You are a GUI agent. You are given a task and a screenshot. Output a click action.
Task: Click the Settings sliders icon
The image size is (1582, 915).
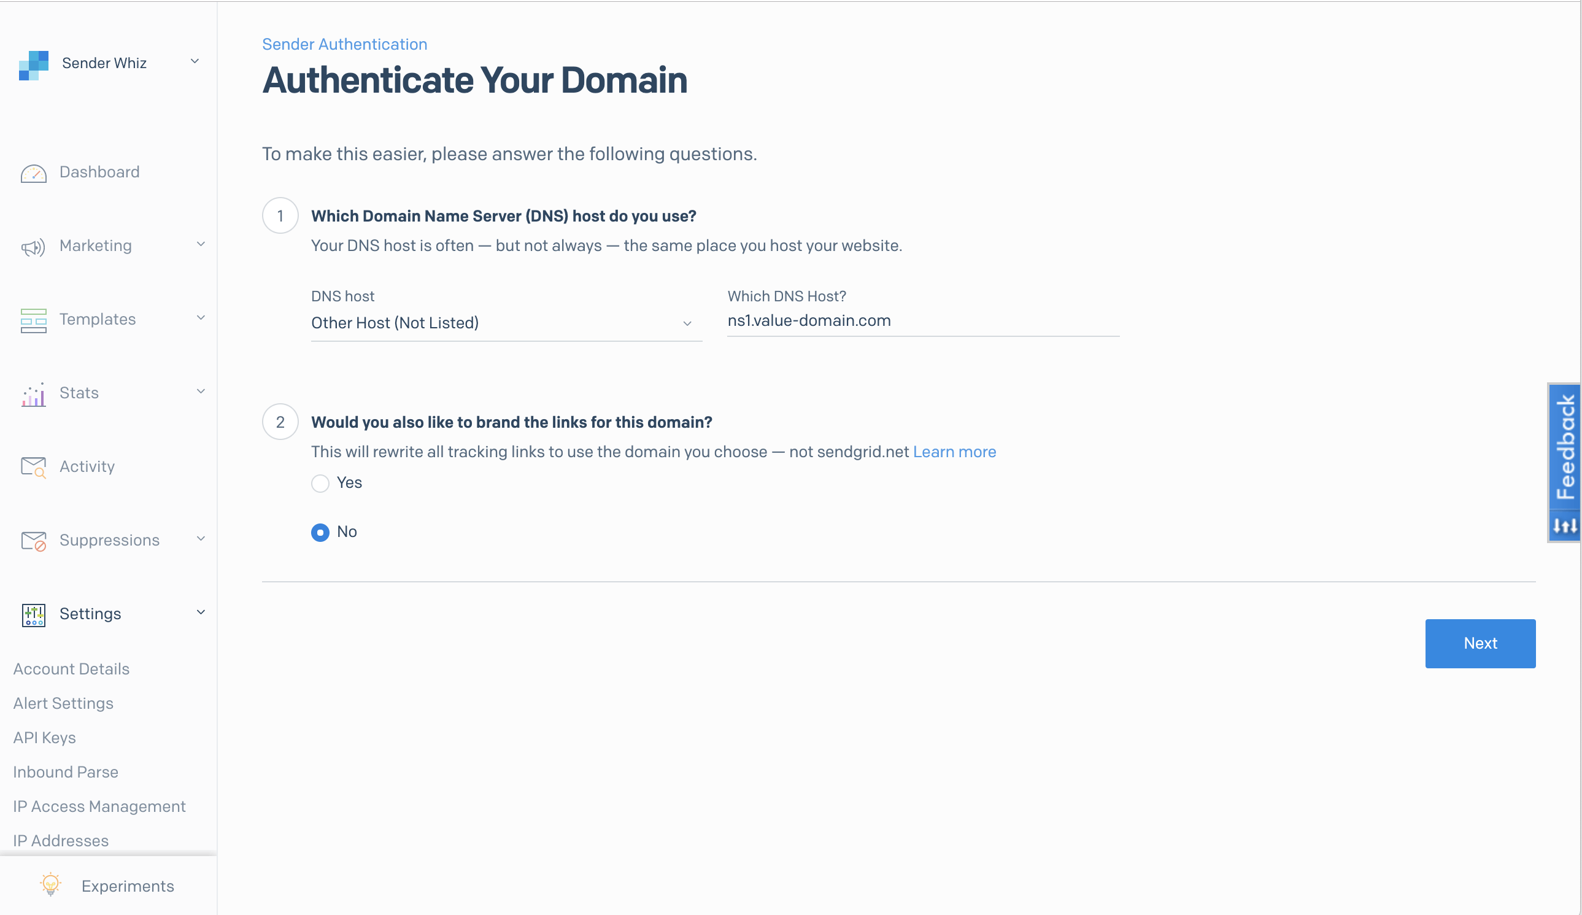(33, 616)
